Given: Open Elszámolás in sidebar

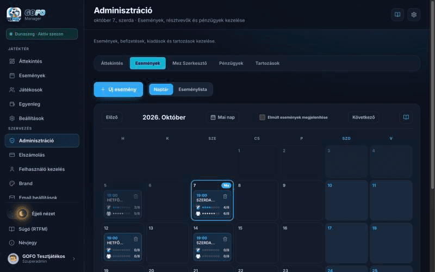Looking at the screenshot, I should pos(42,155).
